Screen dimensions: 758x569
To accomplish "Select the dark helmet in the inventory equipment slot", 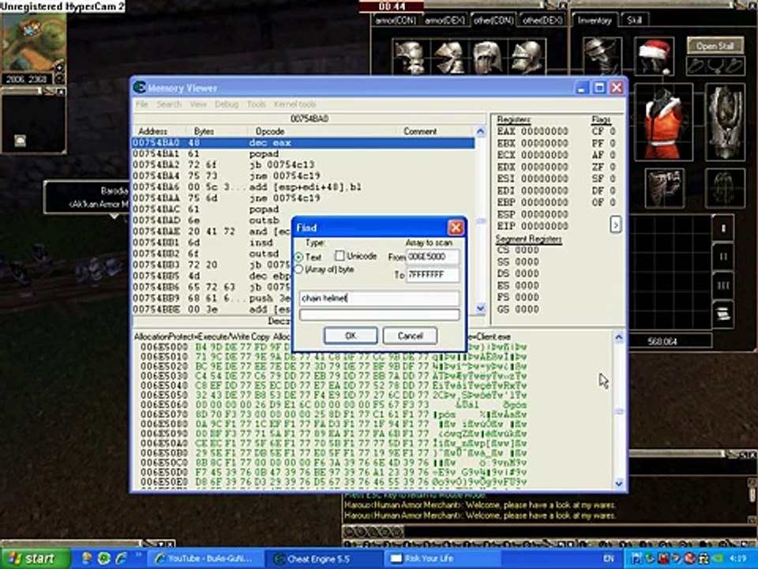I will [602, 55].
